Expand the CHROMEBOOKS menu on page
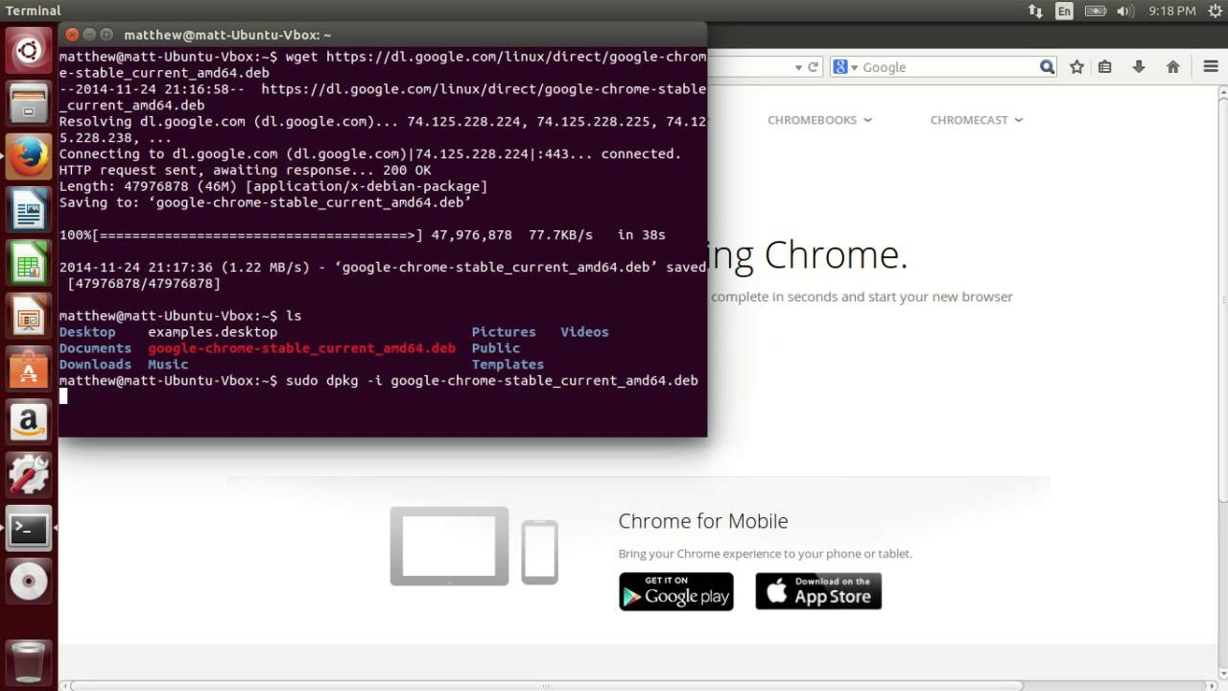Screen dimensions: 1228x691 coord(820,120)
